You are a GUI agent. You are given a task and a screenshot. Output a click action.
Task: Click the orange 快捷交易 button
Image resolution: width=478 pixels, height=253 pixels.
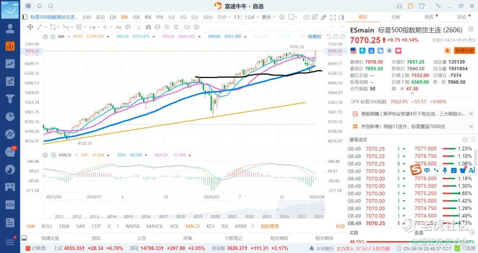click(x=464, y=50)
